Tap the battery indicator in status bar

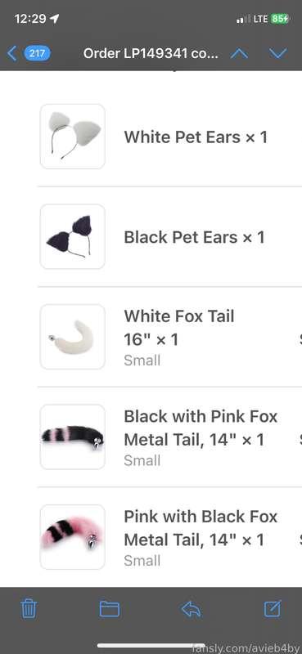(279, 19)
